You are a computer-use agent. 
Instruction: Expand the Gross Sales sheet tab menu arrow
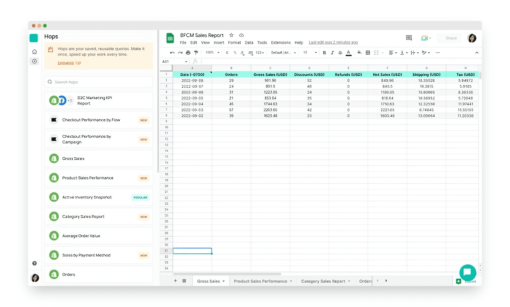[x=224, y=281]
